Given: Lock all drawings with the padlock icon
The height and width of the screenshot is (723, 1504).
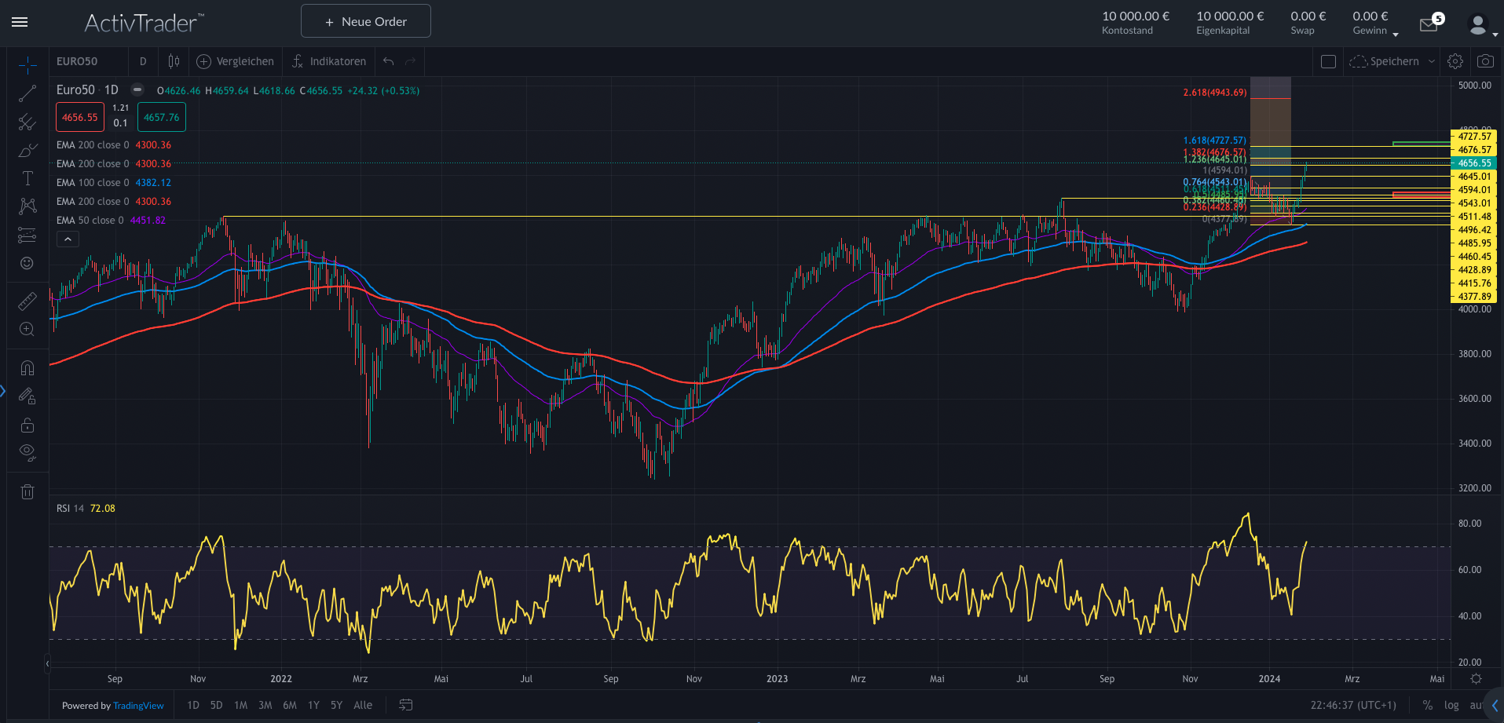Looking at the screenshot, I should [x=27, y=425].
